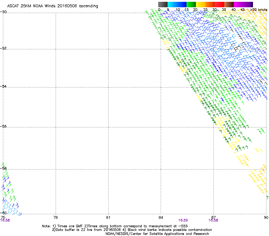This screenshot has width=269, height=236.
Task: Click the green 15–20 knots color bar segment
Action: coord(191,4)
